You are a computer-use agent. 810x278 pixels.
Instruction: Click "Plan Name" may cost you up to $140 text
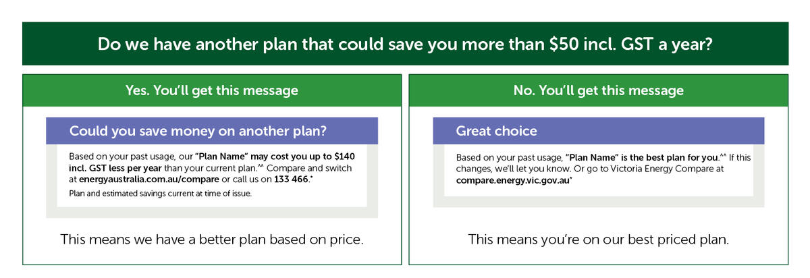(275, 157)
